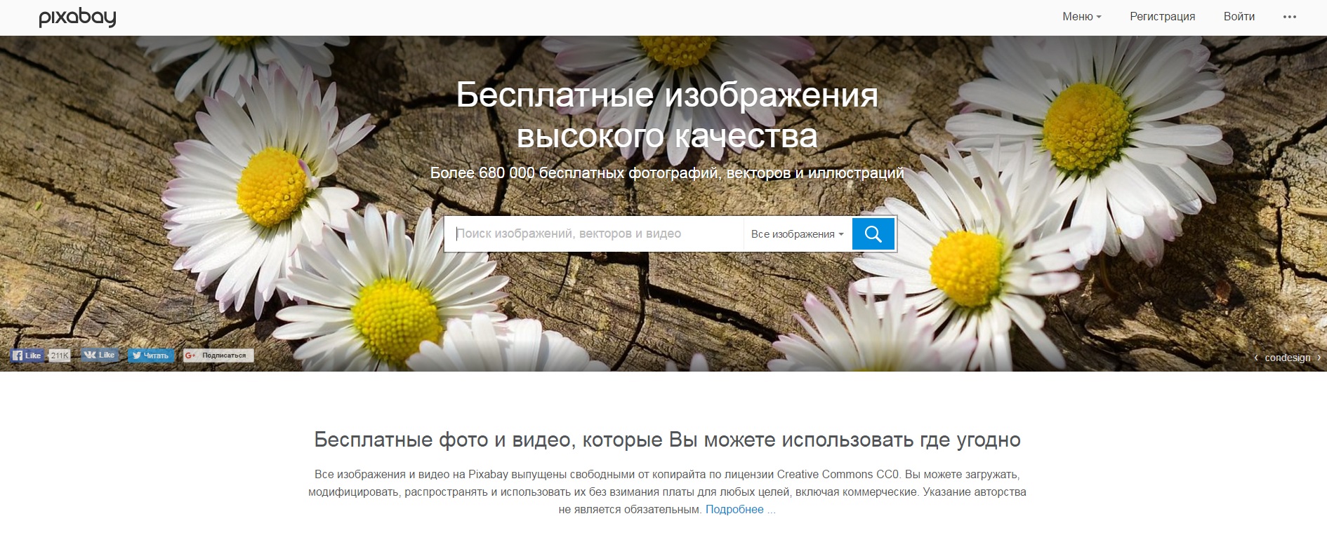Click the Более 680 000 бесплатных фотографий subtitle

tap(667, 173)
